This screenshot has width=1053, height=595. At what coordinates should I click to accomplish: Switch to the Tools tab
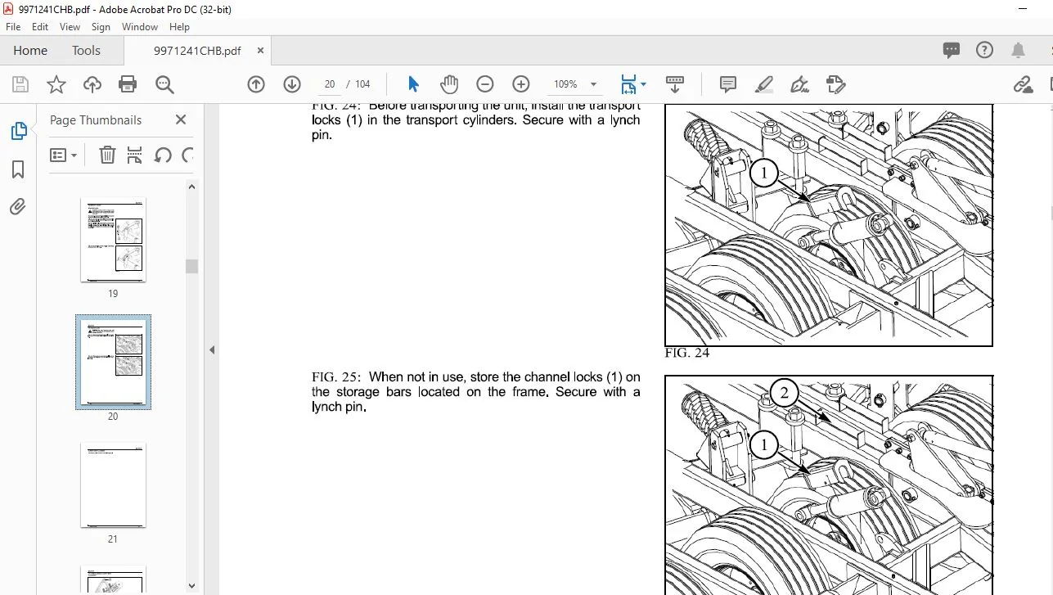[86, 50]
